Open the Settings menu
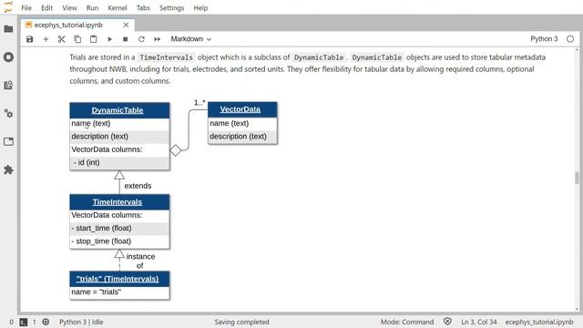The width and height of the screenshot is (583, 328). (x=172, y=8)
